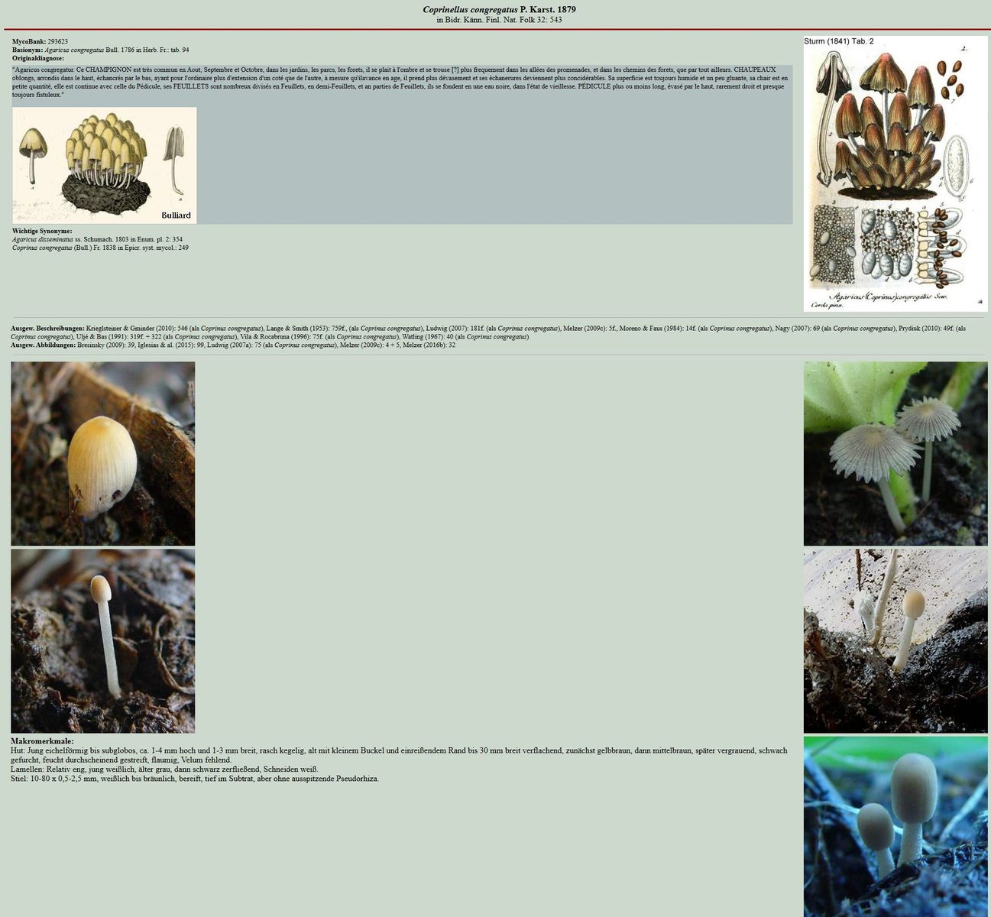Open the photo of mushroom against pale background
Viewport: 991px width, 917px height.
click(895, 640)
